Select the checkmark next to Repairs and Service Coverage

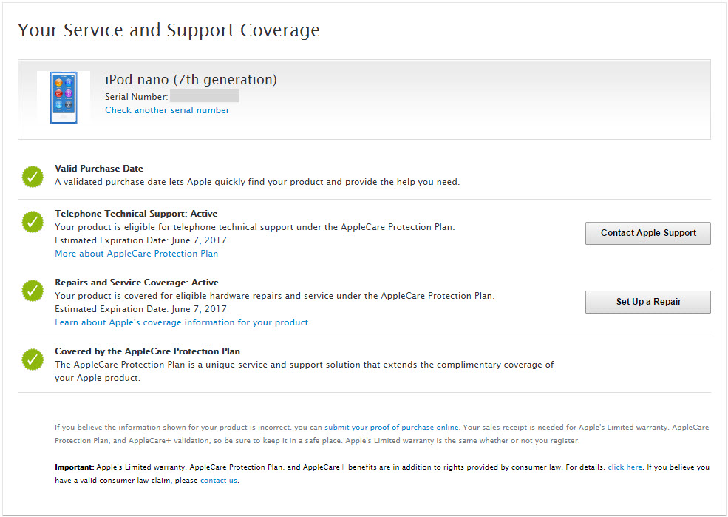(x=32, y=291)
